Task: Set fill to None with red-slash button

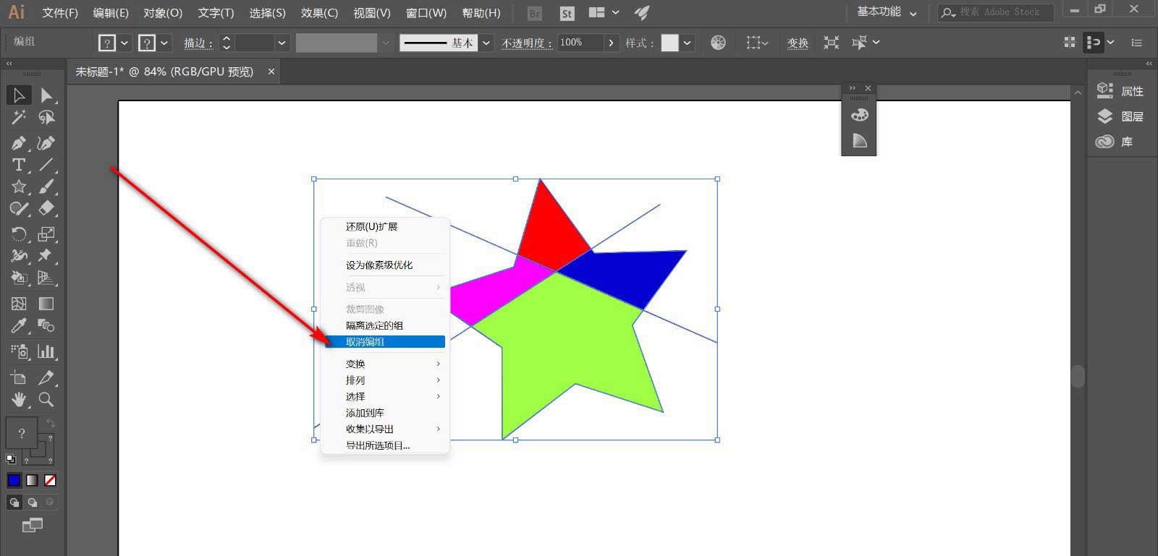Action: (50, 480)
